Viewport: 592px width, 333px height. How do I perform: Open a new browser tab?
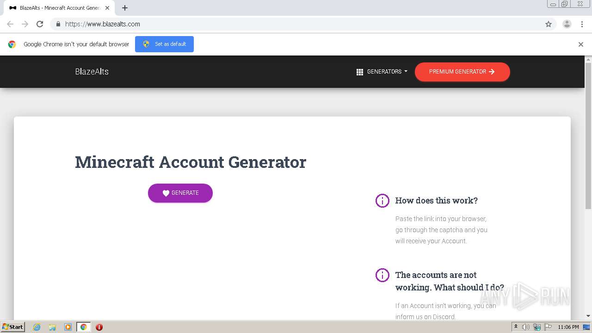(x=125, y=8)
